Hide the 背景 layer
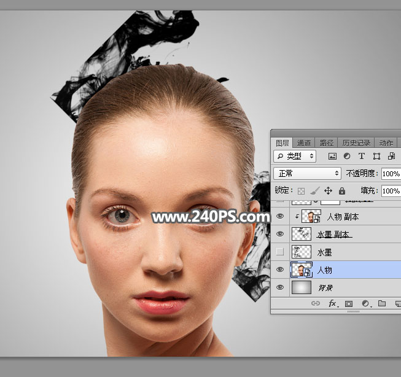 280,287
